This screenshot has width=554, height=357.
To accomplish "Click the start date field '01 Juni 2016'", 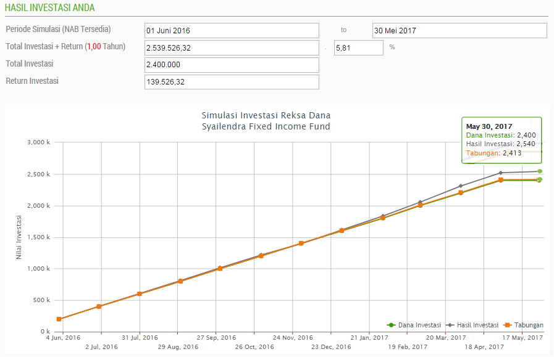I will pyautogui.click(x=232, y=31).
